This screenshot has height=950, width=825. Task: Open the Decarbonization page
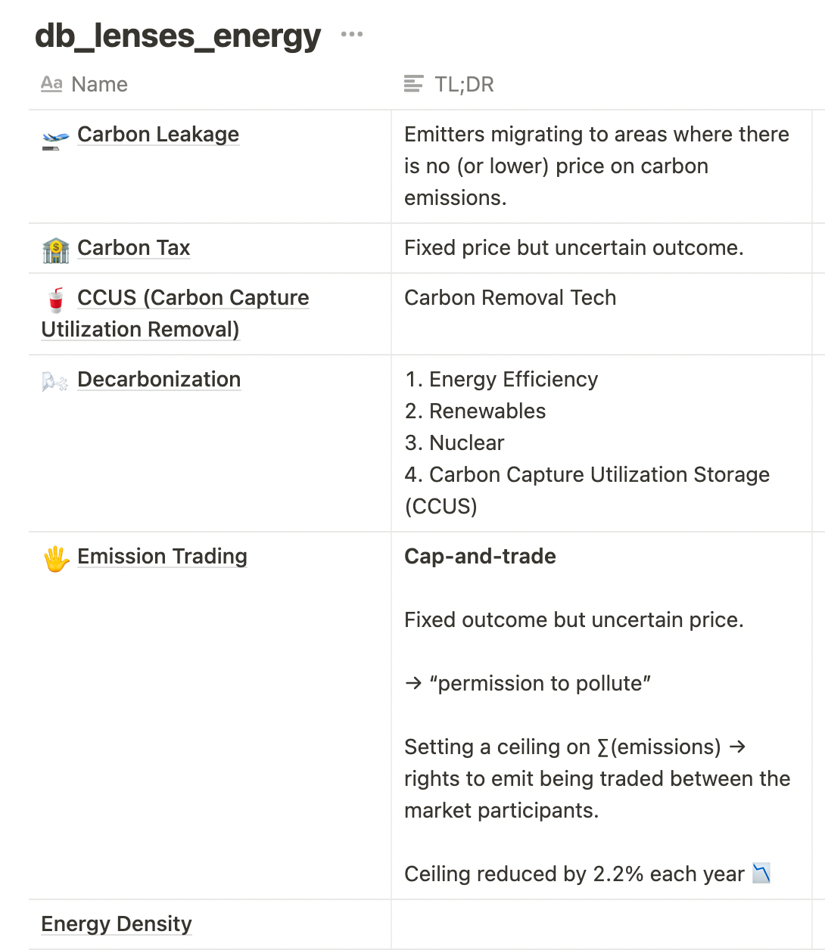pos(159,380)
